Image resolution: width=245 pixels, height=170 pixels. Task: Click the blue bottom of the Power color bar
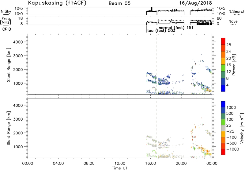pyautogui.click(x=223, y=88)
